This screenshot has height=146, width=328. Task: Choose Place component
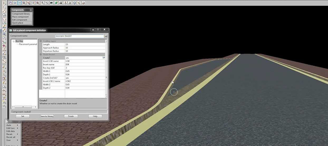tap(20, 17)
